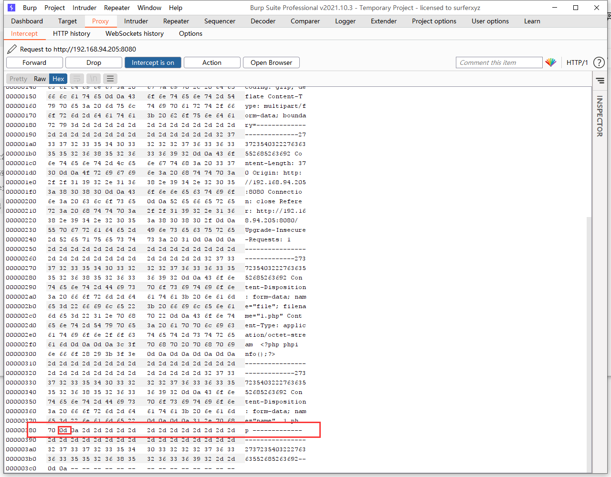Click offset 000002c0 row label
The height and width of the screenshot is (477, 611).
21,316
